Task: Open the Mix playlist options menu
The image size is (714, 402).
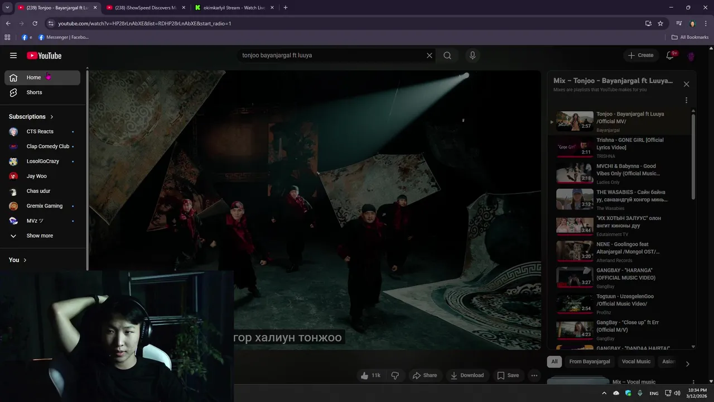Action: tap(686, 100)
